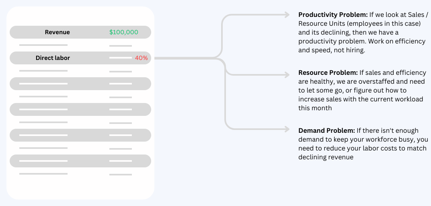Viewport: 431px width, 206px height.
Task: Open the Demand Problem heading
Action: pos(326,130)
